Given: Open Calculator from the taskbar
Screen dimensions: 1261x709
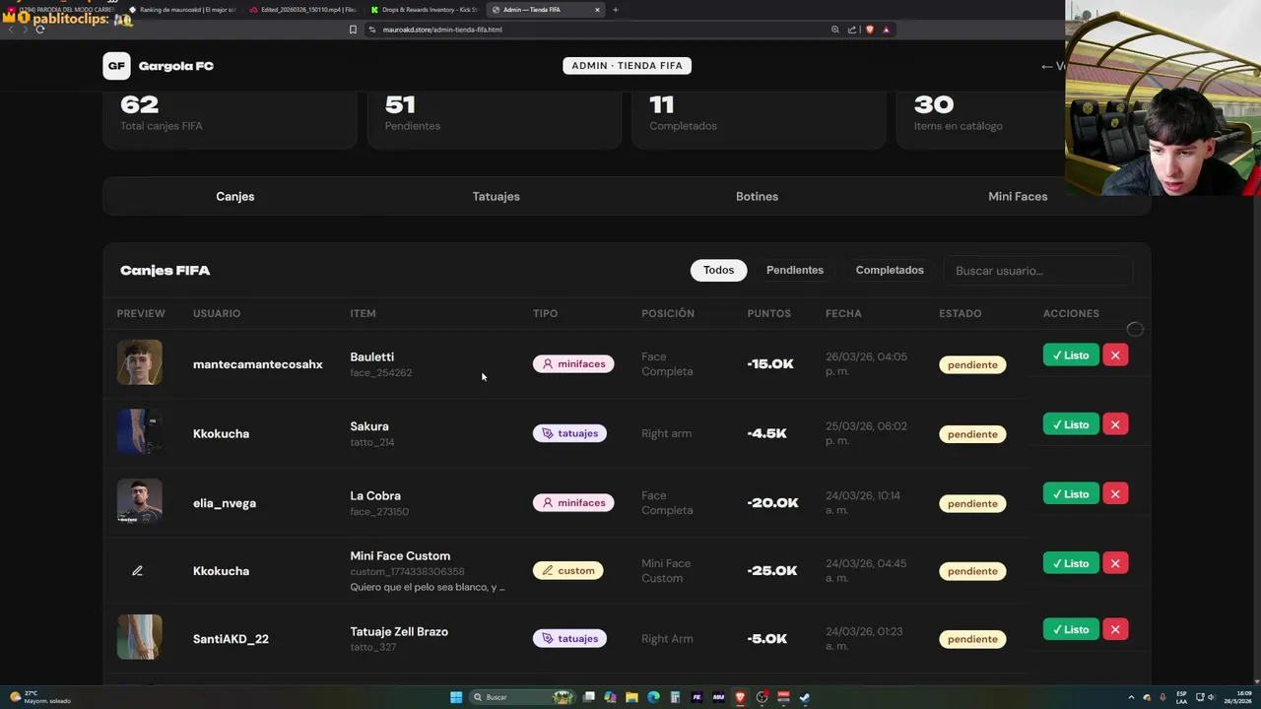Looking at the screenshot, I should tap(675, 697).
